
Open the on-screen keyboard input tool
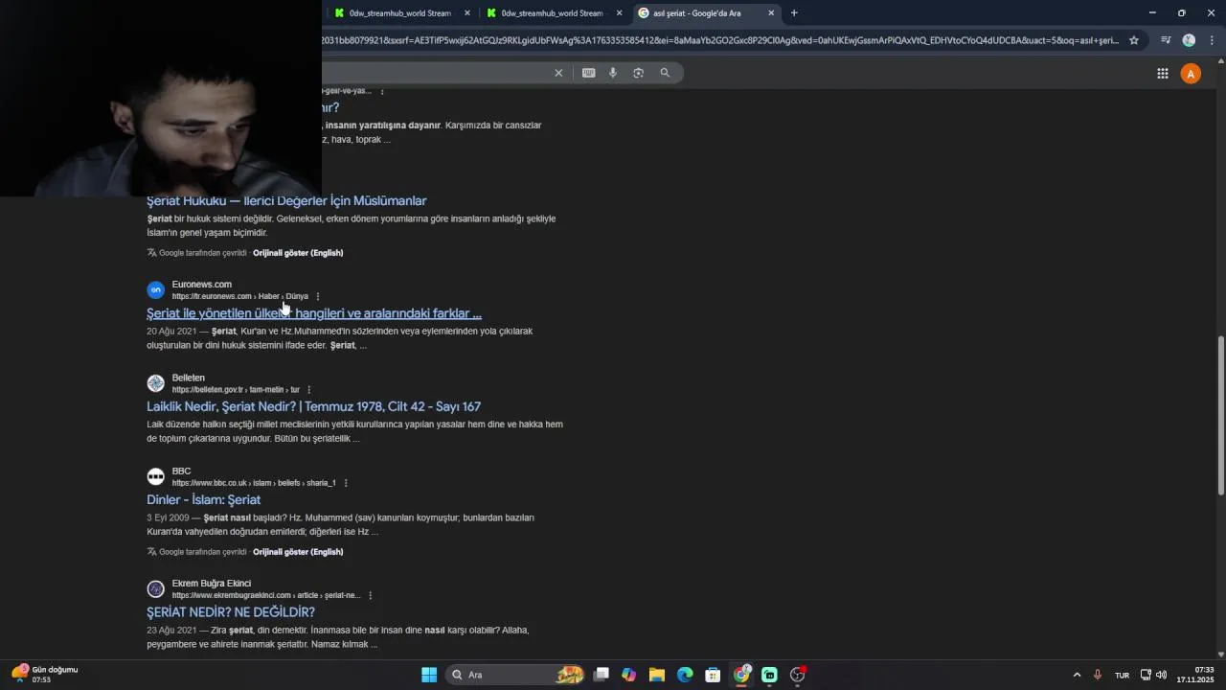pos(589,73)
